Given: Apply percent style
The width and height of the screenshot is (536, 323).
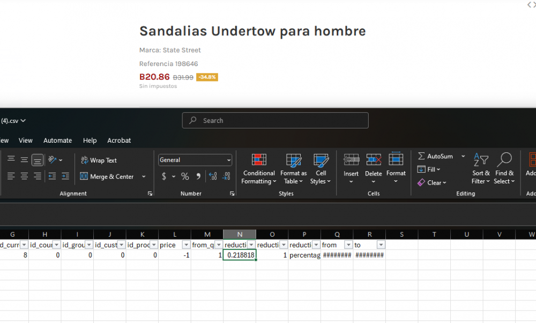Looking at the screenshot, I should pyautogui.click(x=185, y=176).
